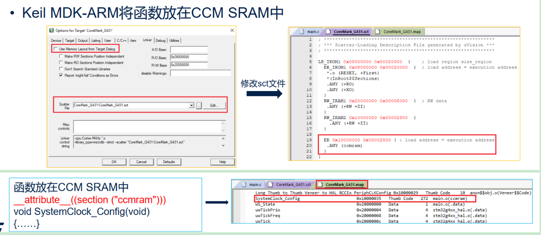Screen dimensions: 541x235
Task: Click the 'Long Thumb to Thumb Veneer' row
Action: (x=393, y=193)
